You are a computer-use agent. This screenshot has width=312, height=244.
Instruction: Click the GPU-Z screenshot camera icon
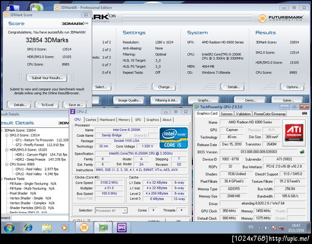tap(304, 113)
